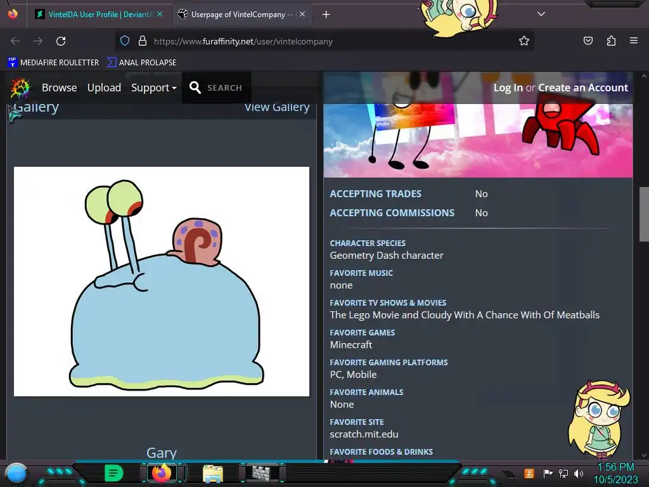The width and height of the screenshot is (649, 487).
Task: Click into the SEARCH field
Action: [225, 88]
